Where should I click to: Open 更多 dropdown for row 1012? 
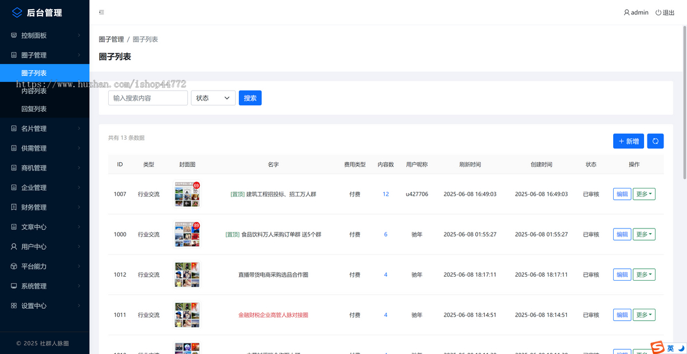pos(644,274)
